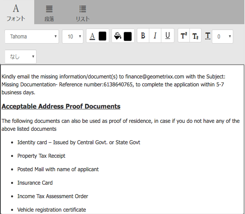This screenshot has width=245, height=214.
Task: Click the paint bucket highlight color icon
Action: click(x=118, y=36)
